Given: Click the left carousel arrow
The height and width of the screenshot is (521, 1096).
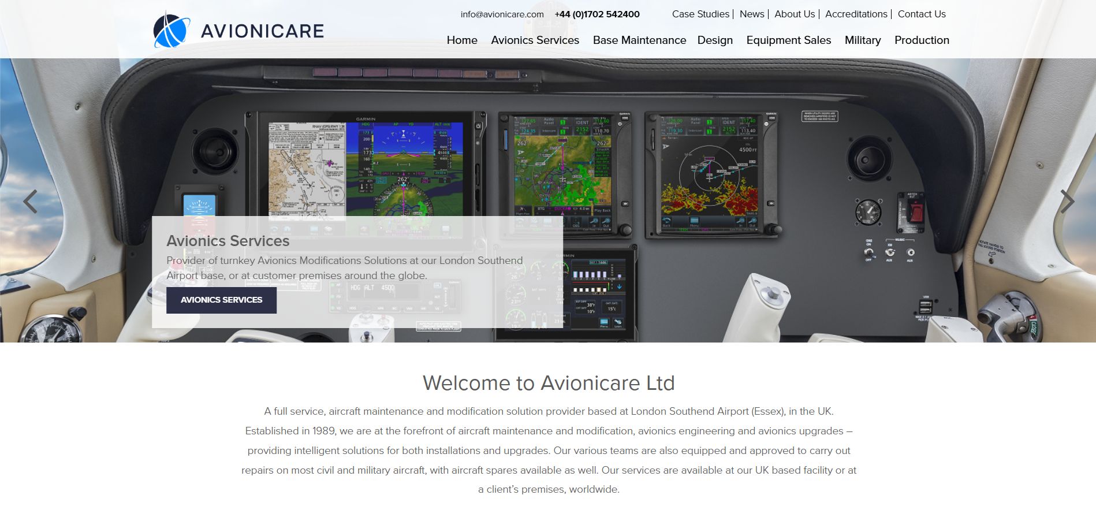Looking at the screenshot, I should (x=30, y=201).
